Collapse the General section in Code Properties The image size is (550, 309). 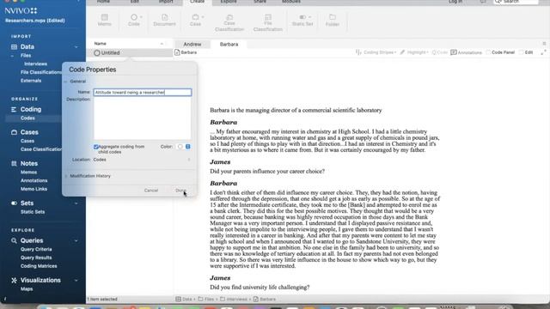(x=65, y=82)
